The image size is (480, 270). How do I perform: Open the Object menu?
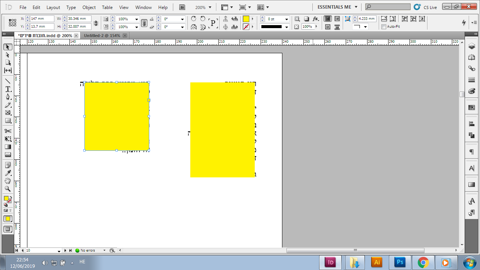[89, 7]
